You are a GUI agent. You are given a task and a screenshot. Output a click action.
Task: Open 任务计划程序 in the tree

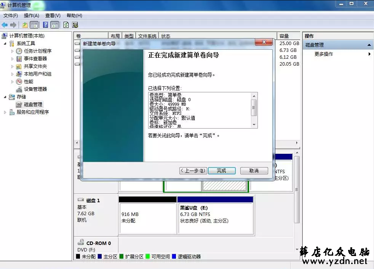point(38,51)
